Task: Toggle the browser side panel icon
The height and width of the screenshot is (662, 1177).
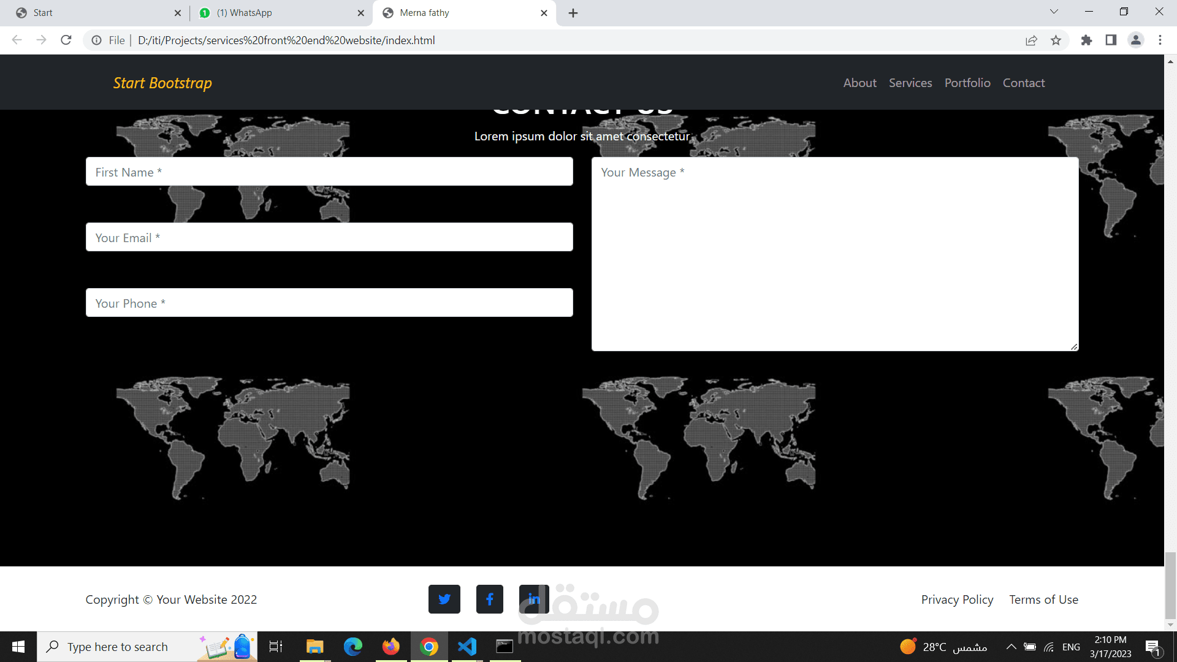Action: tap(1111, 40)
